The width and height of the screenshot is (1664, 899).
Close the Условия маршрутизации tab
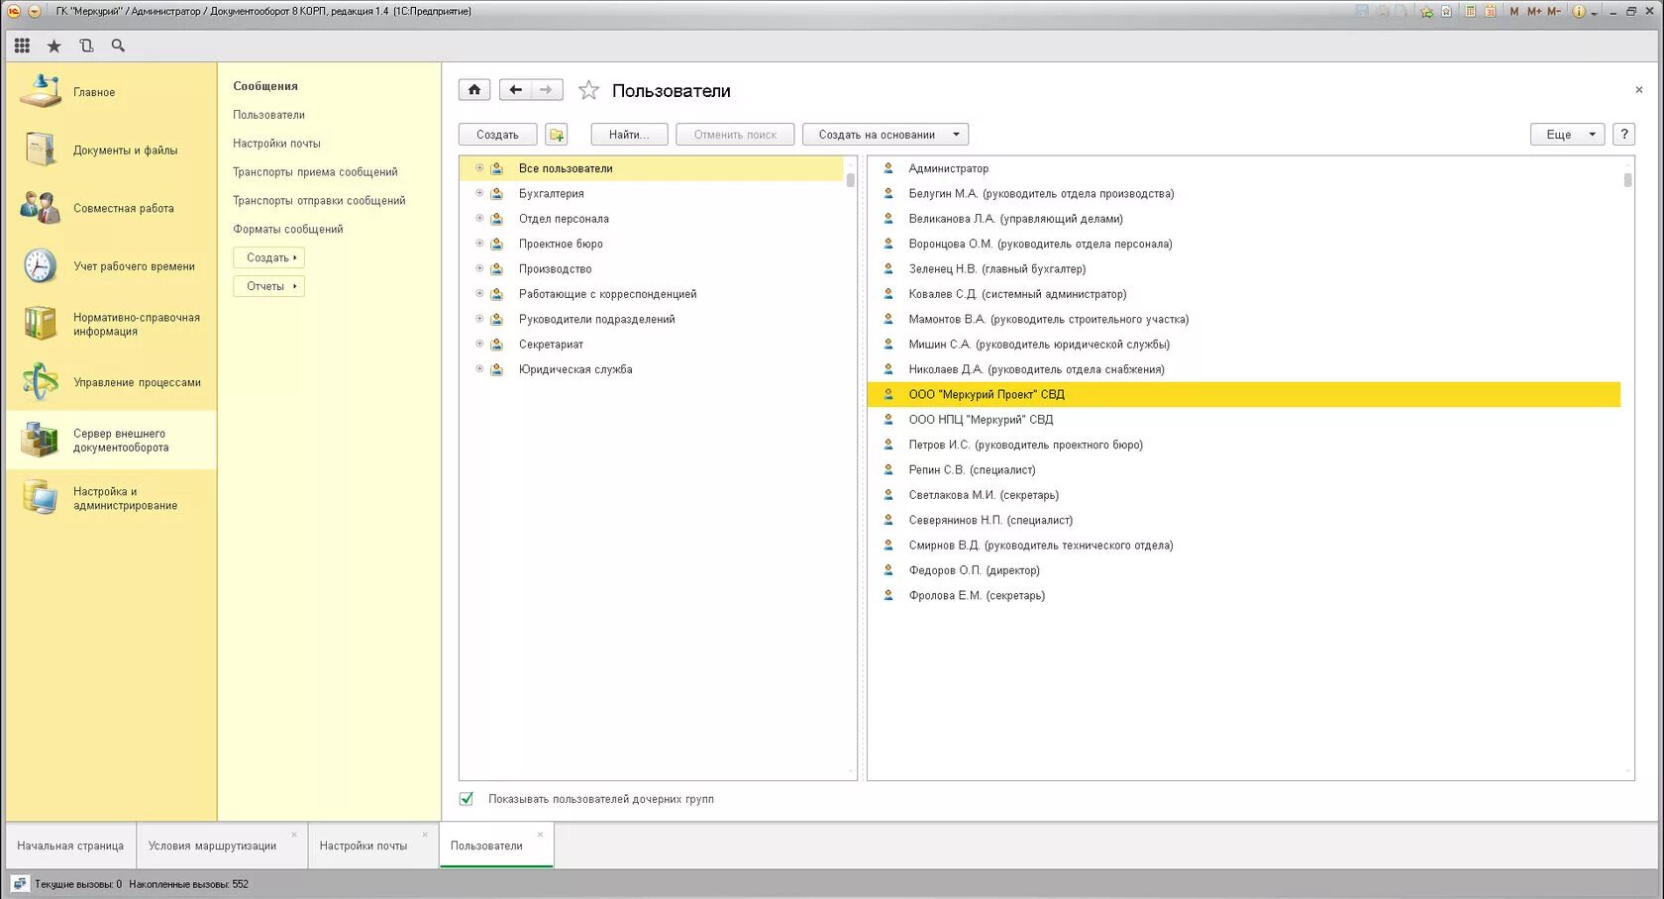pos(294,835)
